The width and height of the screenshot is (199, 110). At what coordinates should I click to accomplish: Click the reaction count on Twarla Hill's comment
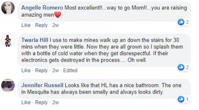[187, 67]
